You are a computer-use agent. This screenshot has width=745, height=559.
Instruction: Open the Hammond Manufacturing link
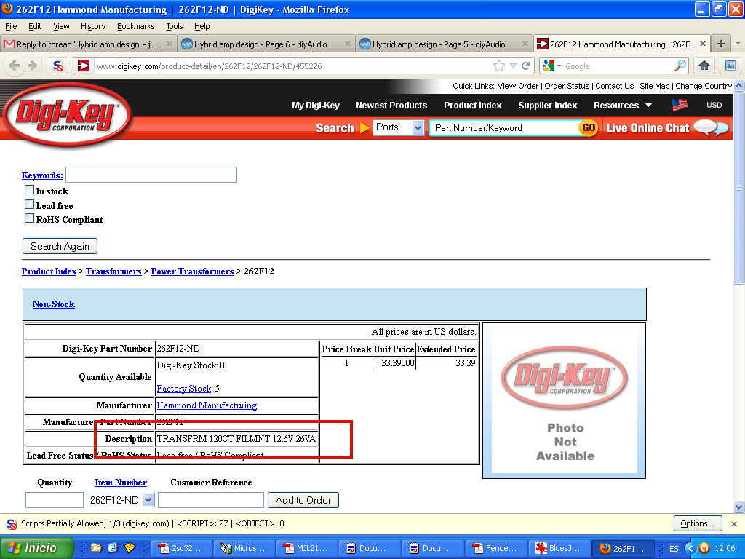pos(207,405)
